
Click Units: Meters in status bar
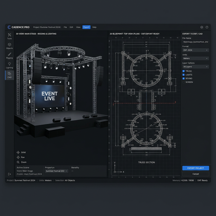(45, 181)
